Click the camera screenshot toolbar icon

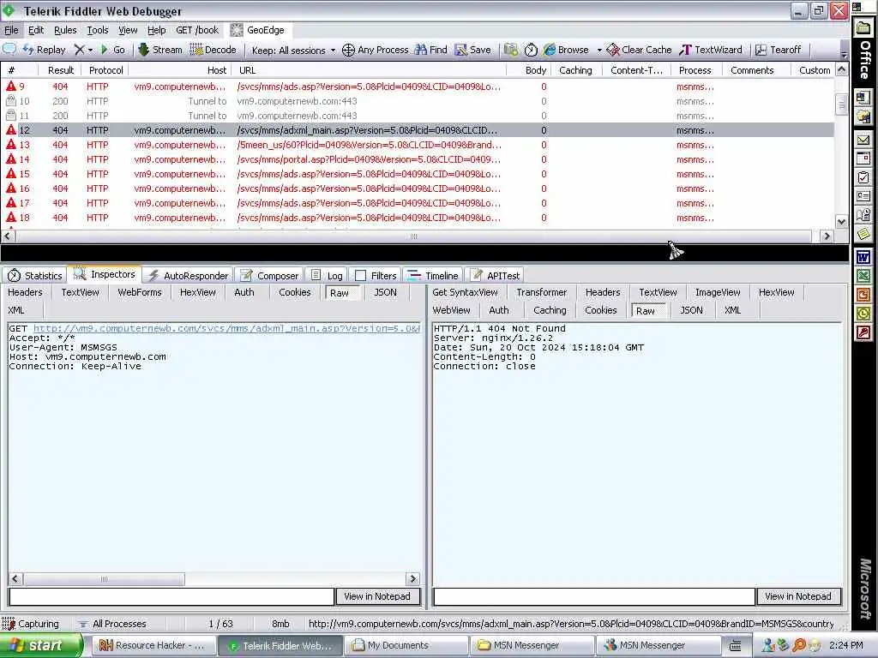click(x=511, y=50)
